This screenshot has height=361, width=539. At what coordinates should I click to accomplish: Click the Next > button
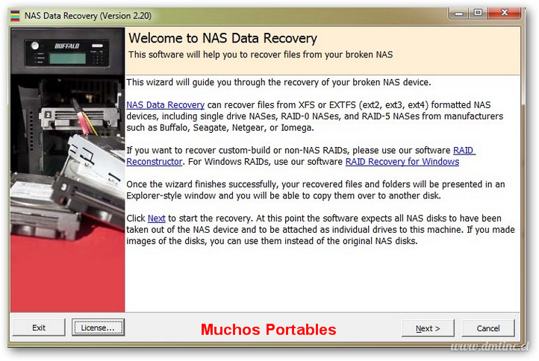pos(428,328)
